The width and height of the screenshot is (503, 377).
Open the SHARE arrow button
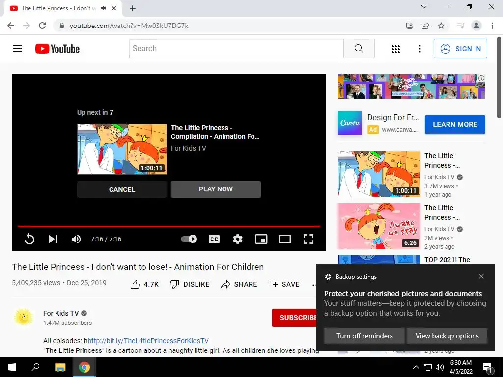(239, 284)
